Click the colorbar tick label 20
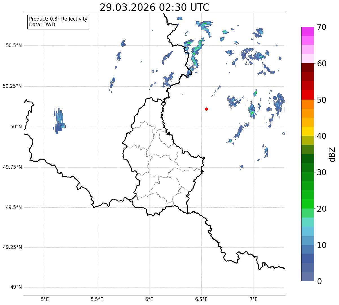 322,209
